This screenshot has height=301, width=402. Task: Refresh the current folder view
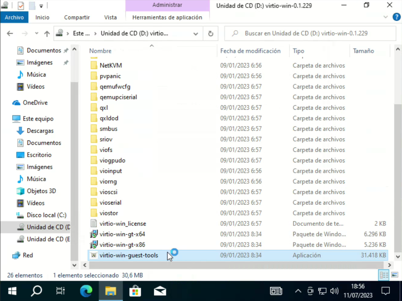(211, 34)
